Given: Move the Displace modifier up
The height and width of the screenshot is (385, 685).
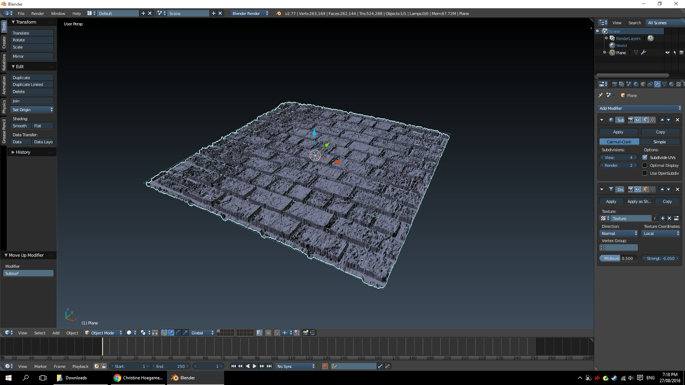Looking at the screenshot, I should point(662,189).
